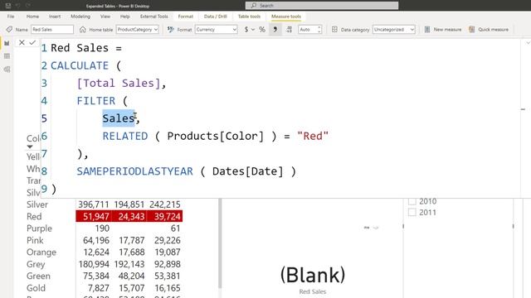
Task: Check the 2010 year slicer box
Action: pyautogui.click(x=412, y=201)
